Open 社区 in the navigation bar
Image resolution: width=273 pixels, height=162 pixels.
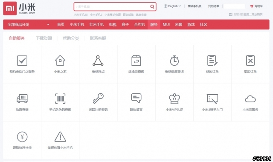click(203, 25)
